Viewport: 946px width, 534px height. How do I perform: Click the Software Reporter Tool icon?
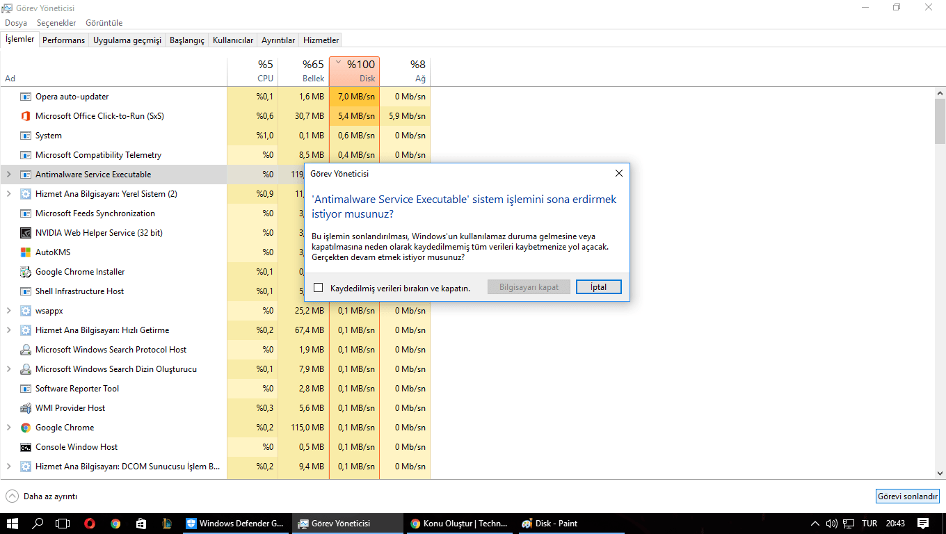point(26,389)
